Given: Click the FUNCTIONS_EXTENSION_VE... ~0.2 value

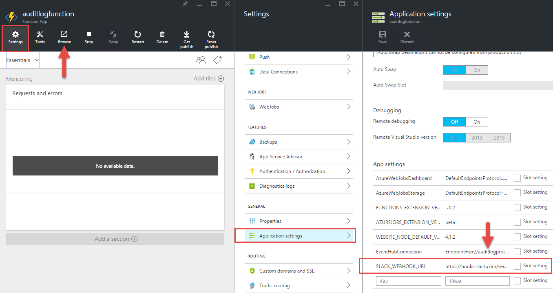Looking at the screenshot, I should click(x=450, y=207).
